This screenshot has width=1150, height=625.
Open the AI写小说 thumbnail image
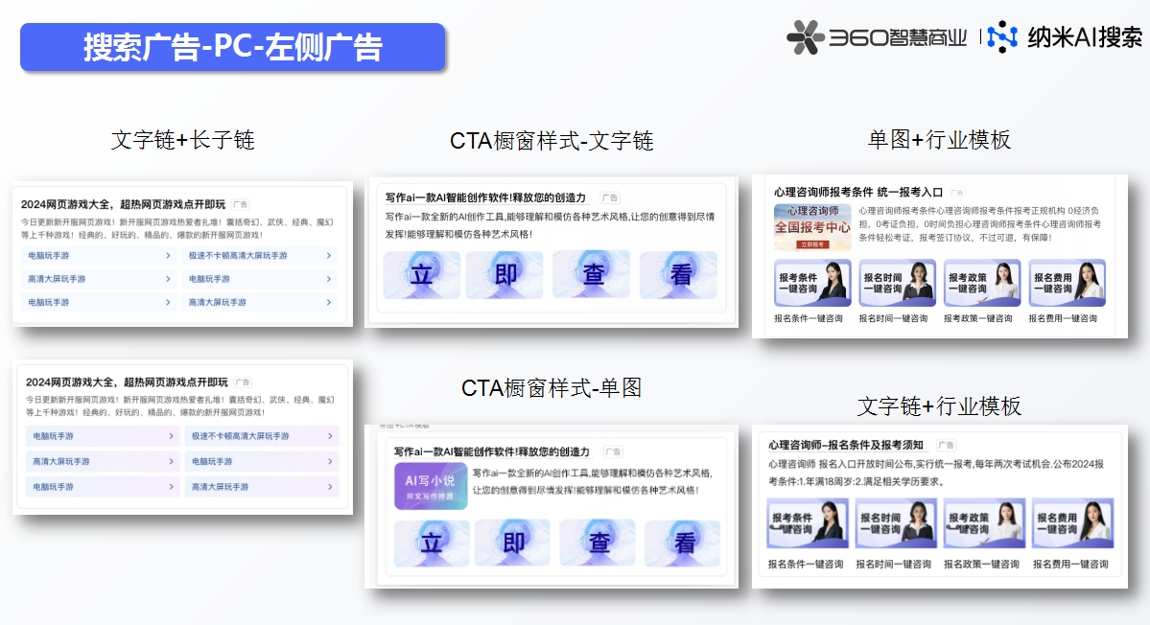pos(430,487)
